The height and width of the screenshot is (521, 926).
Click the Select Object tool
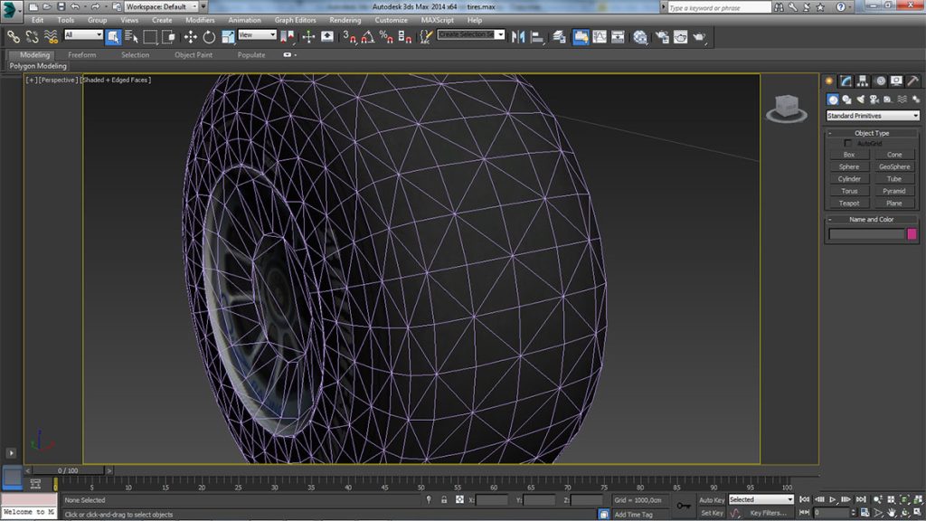(113, 37)
